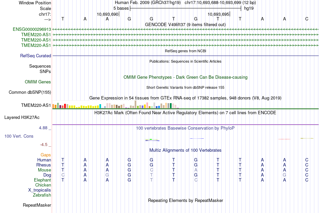Click the chr17:10,693,688-10,693,699 window position text
The height and width of the screenshot is (213, 319).
(220, 3)
